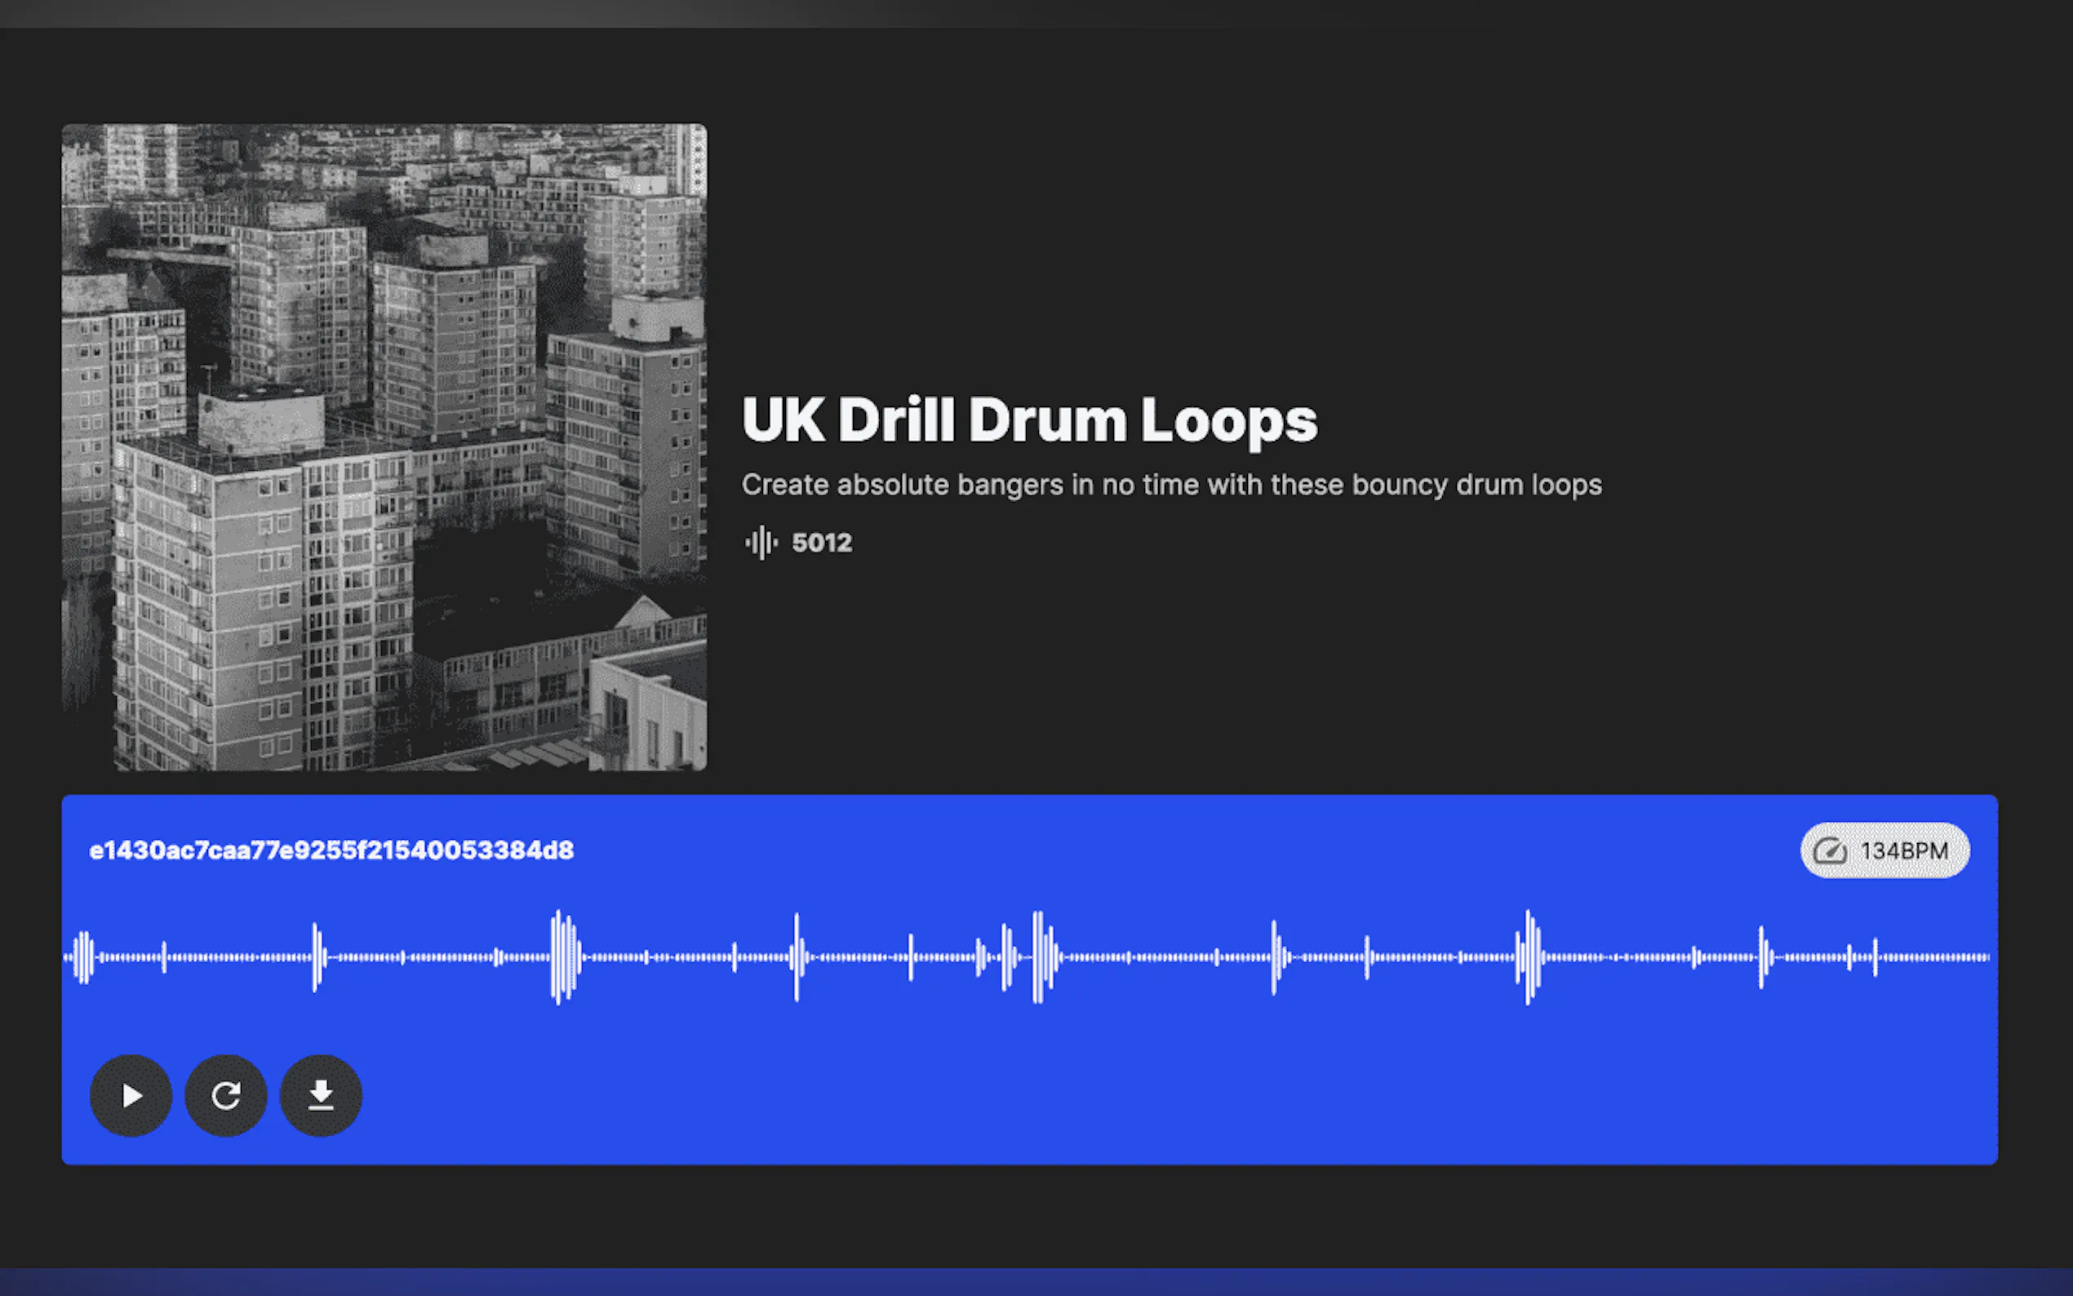The image size is (2073, 1296).
Task: Select the UK Drill Drum Loops title
Action: (x=1030, y=420)
